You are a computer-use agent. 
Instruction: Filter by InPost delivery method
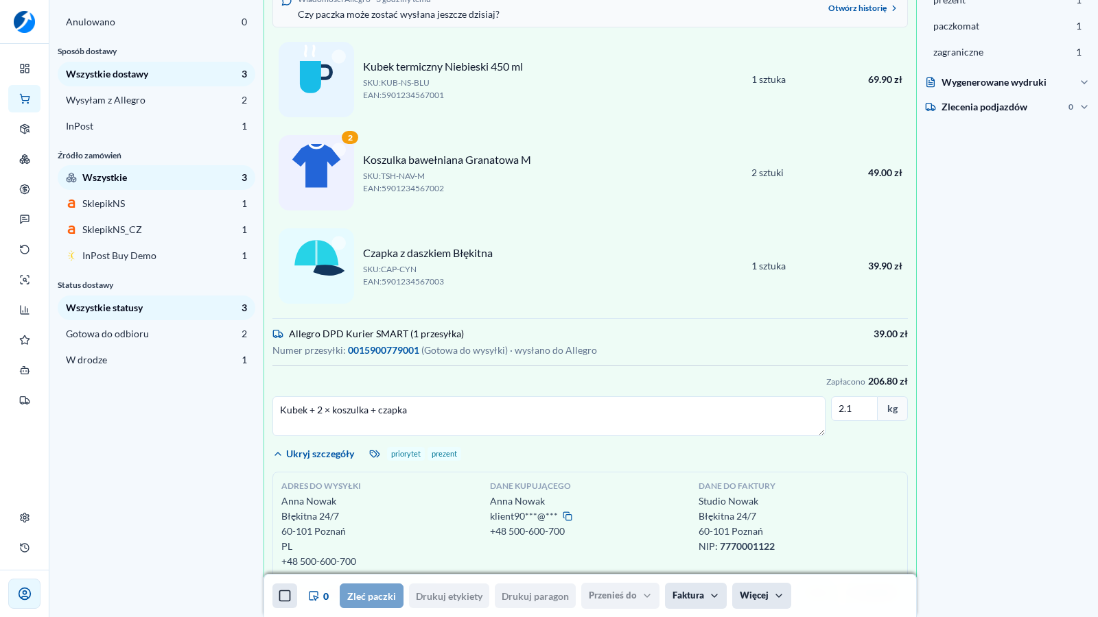[156, 126]
